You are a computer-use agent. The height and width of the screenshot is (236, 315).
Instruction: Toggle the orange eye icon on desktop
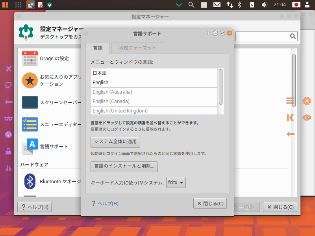pyautogui.click(x=306, y=118)
